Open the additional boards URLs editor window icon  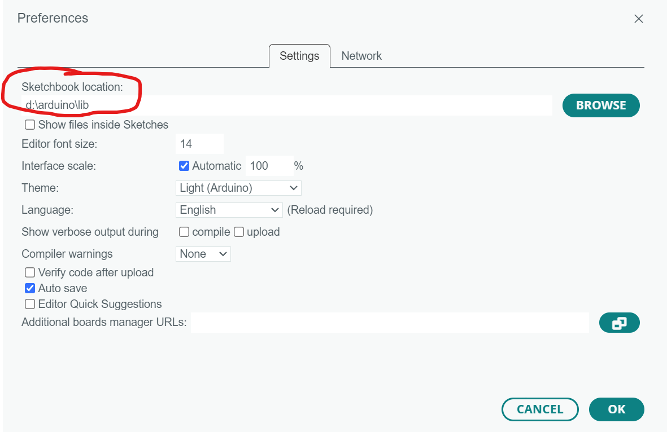click(x=619, y=323)
